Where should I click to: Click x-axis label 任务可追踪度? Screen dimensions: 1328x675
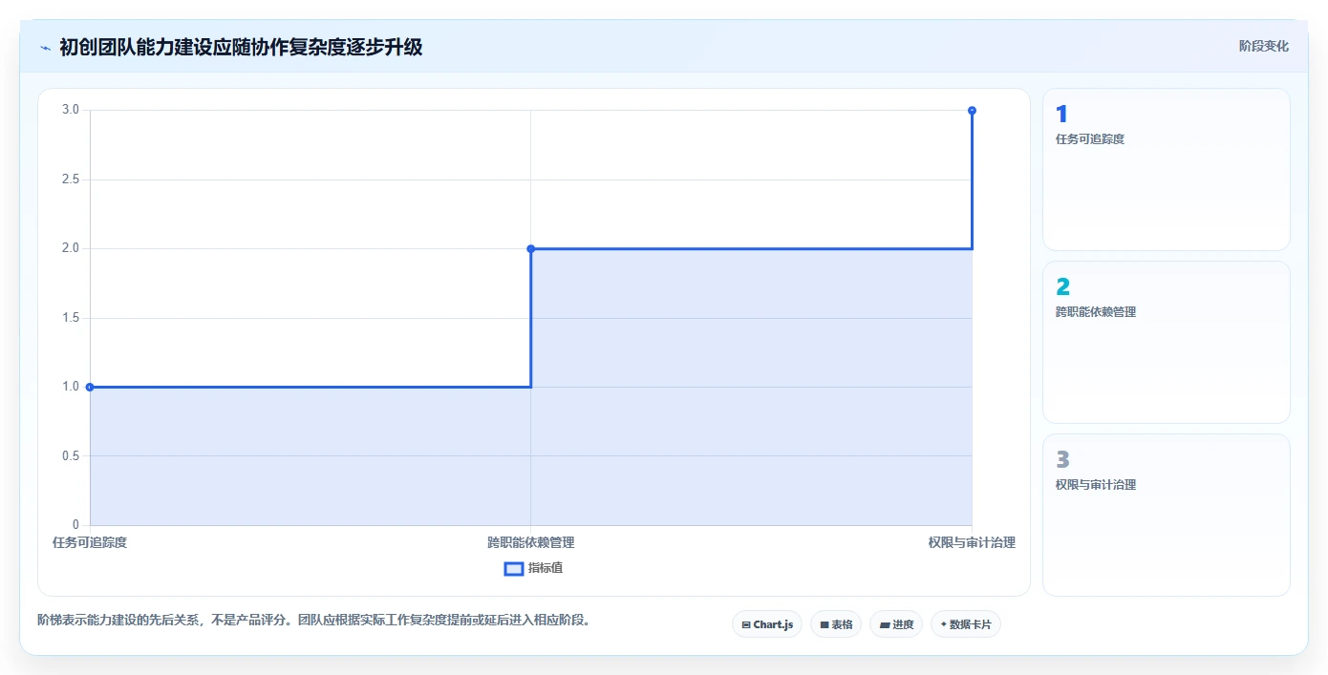click(90, 542)
